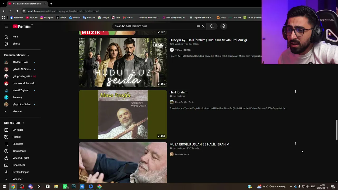This screenshot has height=190, width=338.
Task: Focus the YouTube search input field
Action: [x=154, y=26]
